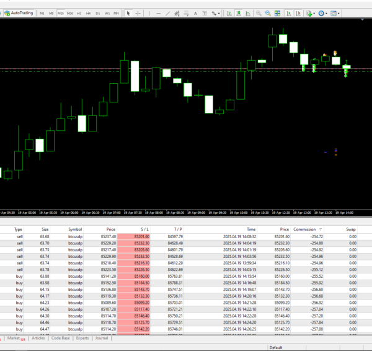Switch to the Code Base tab
This screenshot has height=351, width=372.
(x=60, y=339)
